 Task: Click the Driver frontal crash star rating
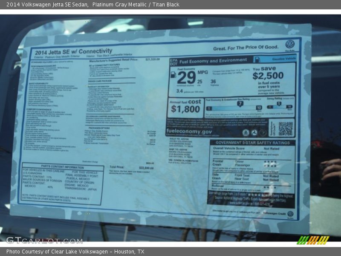[x=270, y=162]
